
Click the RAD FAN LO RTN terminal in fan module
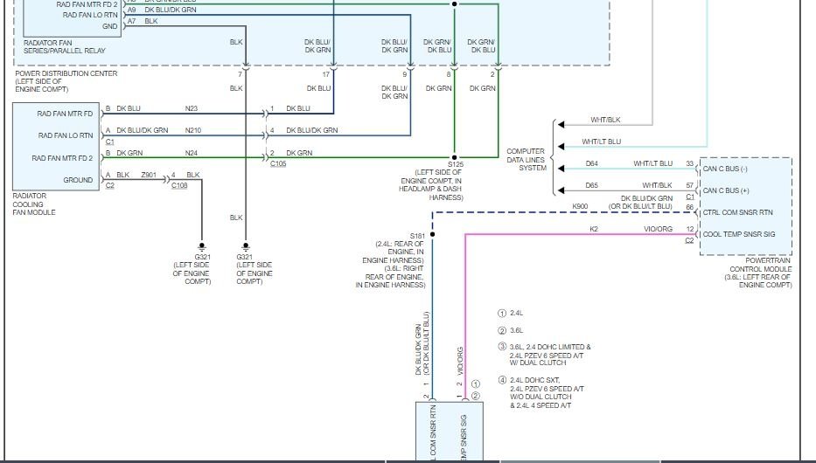[66, 135]
